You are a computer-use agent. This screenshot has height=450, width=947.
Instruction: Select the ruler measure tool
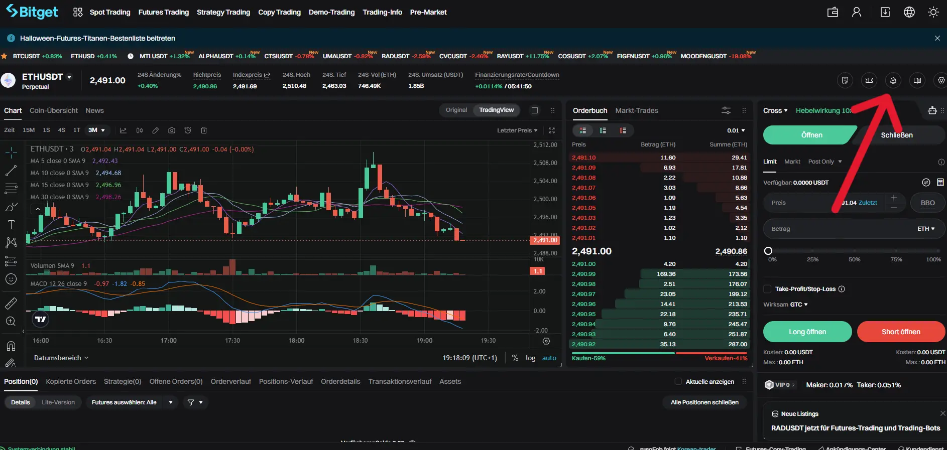coord(11,303)
